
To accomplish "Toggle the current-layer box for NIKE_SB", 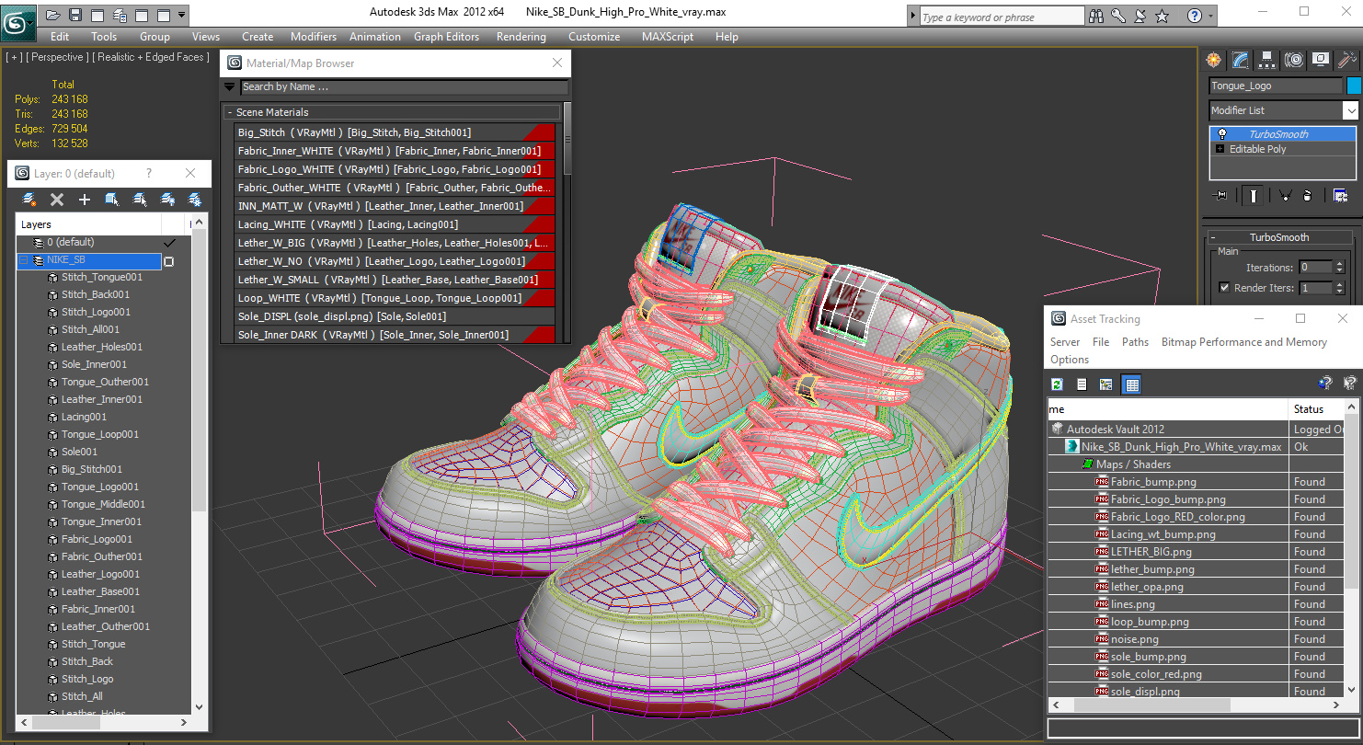I will point(169,261).
